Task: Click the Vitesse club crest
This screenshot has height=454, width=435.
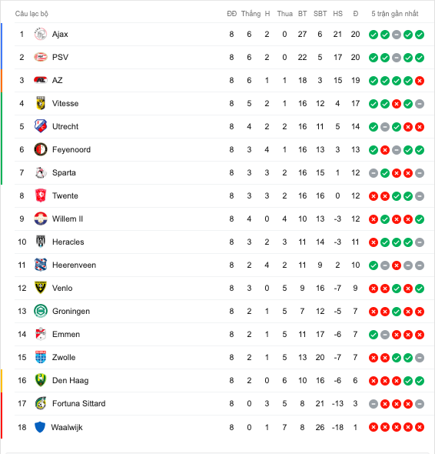Action: (41, 103)
